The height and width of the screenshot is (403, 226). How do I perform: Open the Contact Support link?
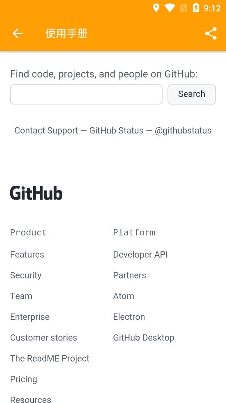[46, 131]
